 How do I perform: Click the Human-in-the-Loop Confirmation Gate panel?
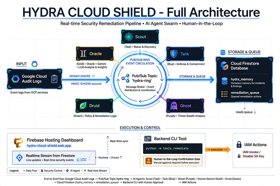(173, 161)
